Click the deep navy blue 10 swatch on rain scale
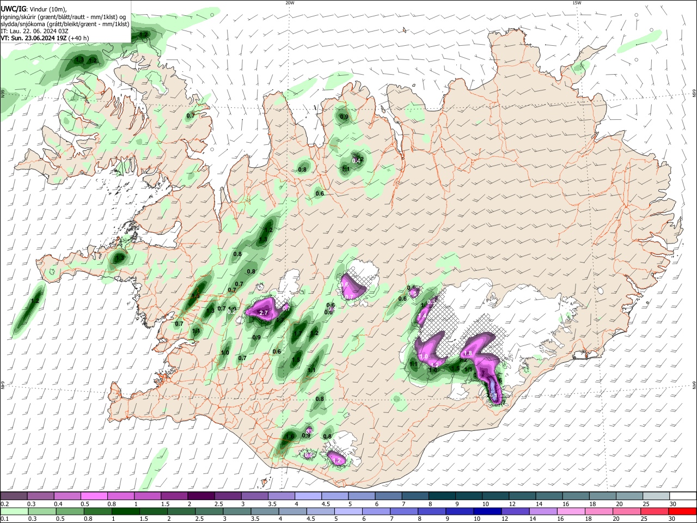The height and width of the screenshot is (523, 697). click(x=487, y=511)
